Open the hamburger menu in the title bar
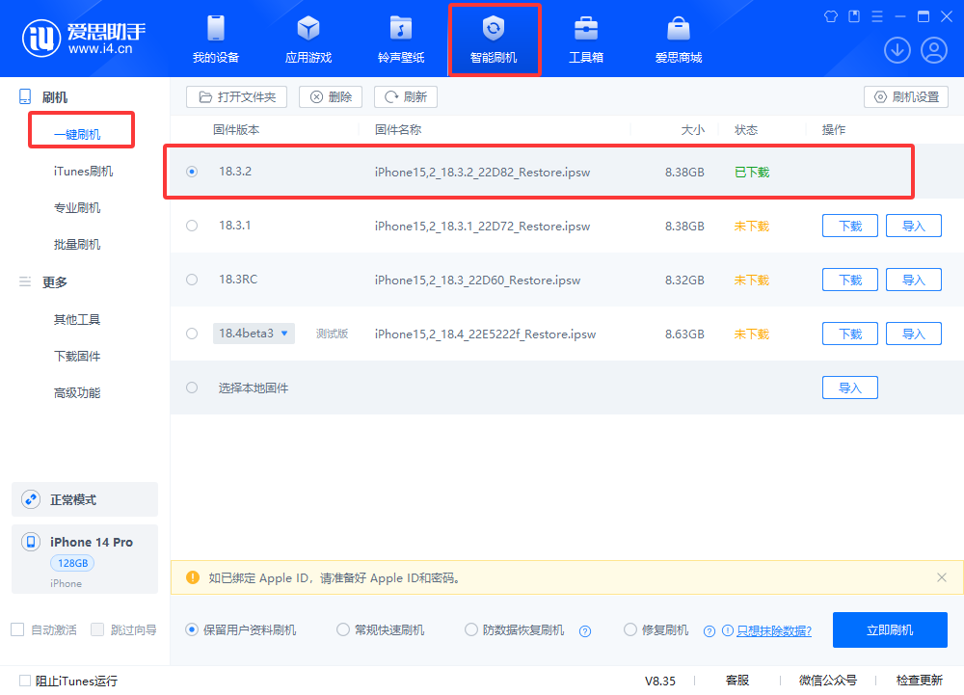The image size is (964, 695). (876, 16)
